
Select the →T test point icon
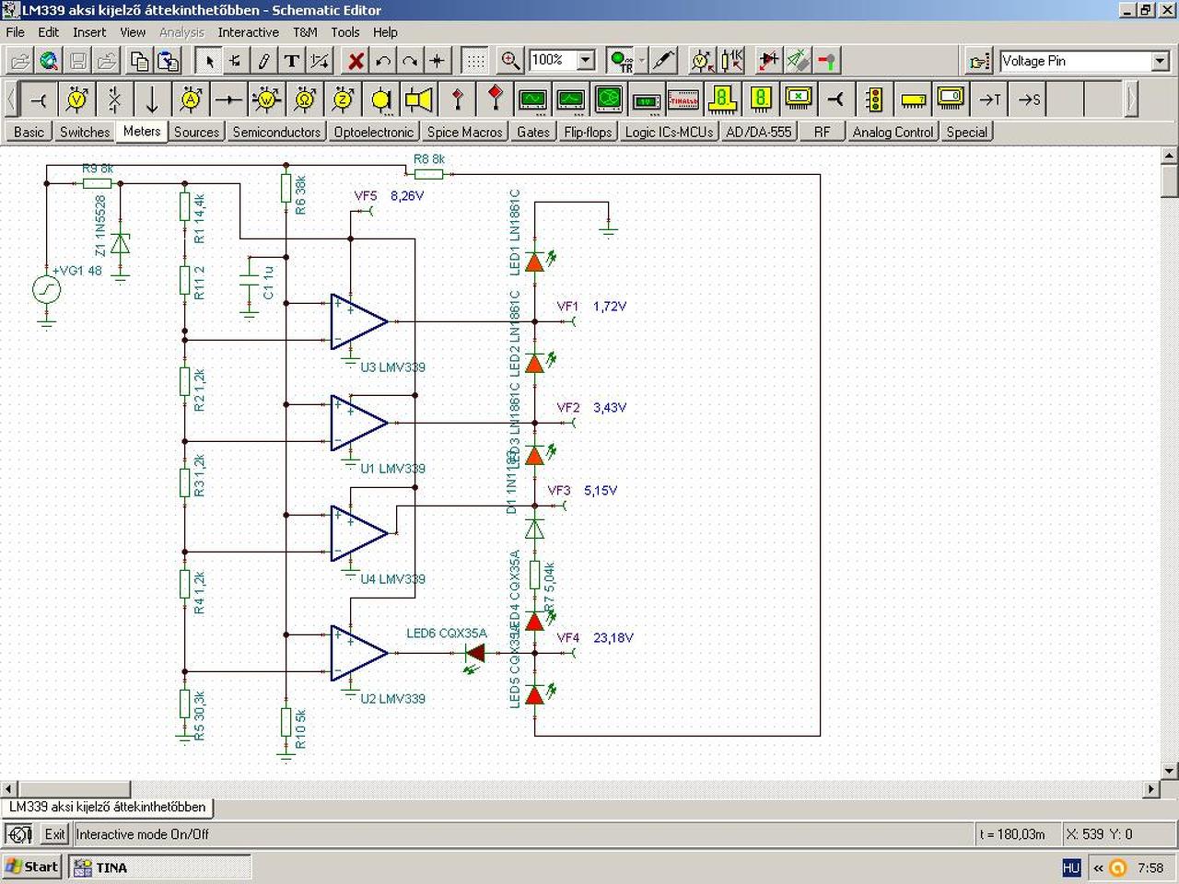coord(990,99)
